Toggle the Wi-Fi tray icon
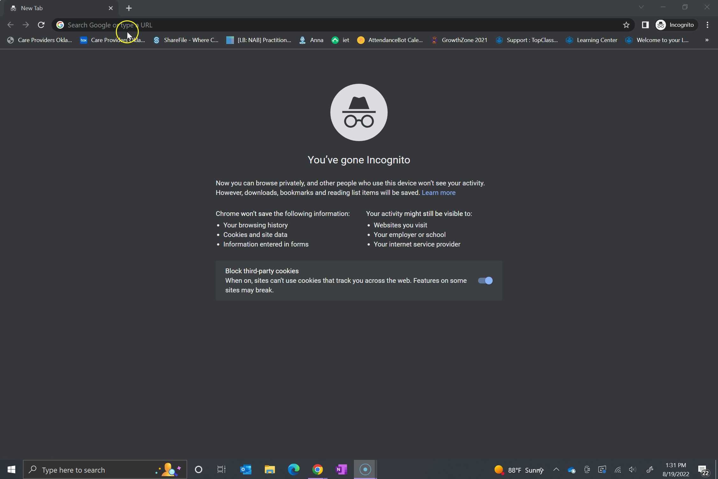 (617, 469)
